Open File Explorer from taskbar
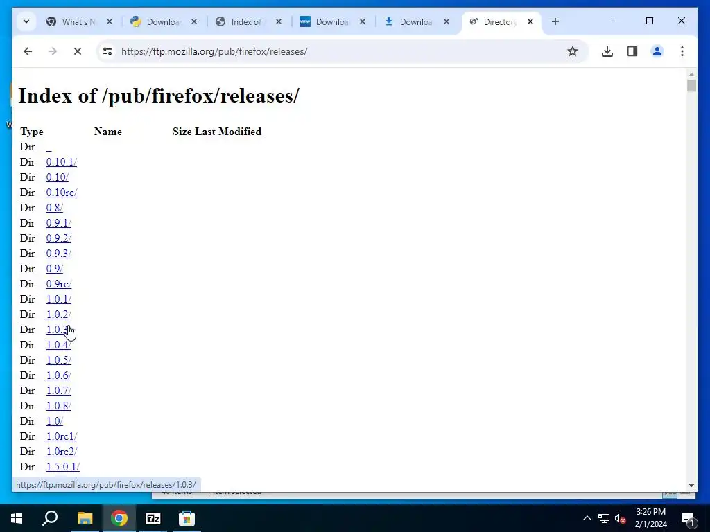Viewport: 710px width, 532px height. pyautogui.click(x=85, y=518)
